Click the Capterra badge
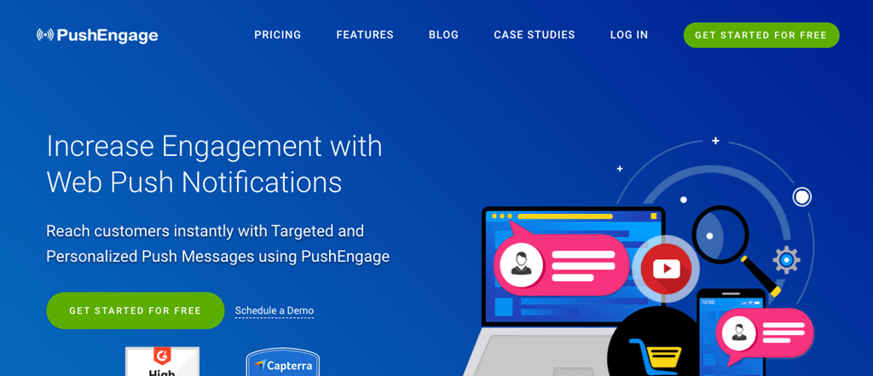This screenshot has width=873, height=376. point(283,362)
